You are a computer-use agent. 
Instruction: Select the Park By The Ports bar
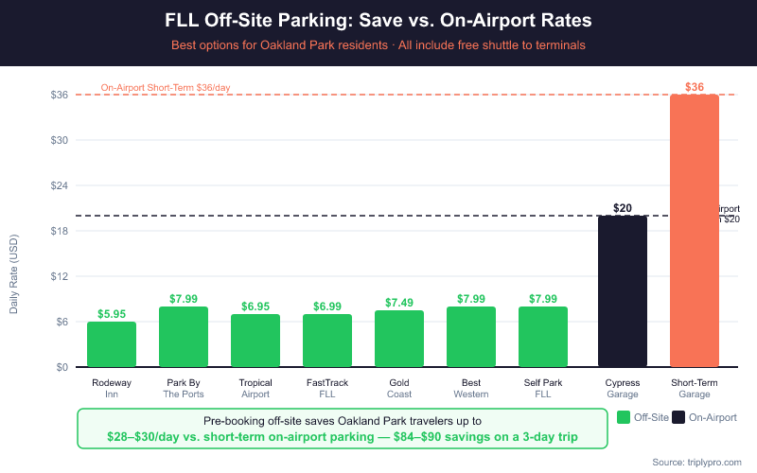pos(184,337)
